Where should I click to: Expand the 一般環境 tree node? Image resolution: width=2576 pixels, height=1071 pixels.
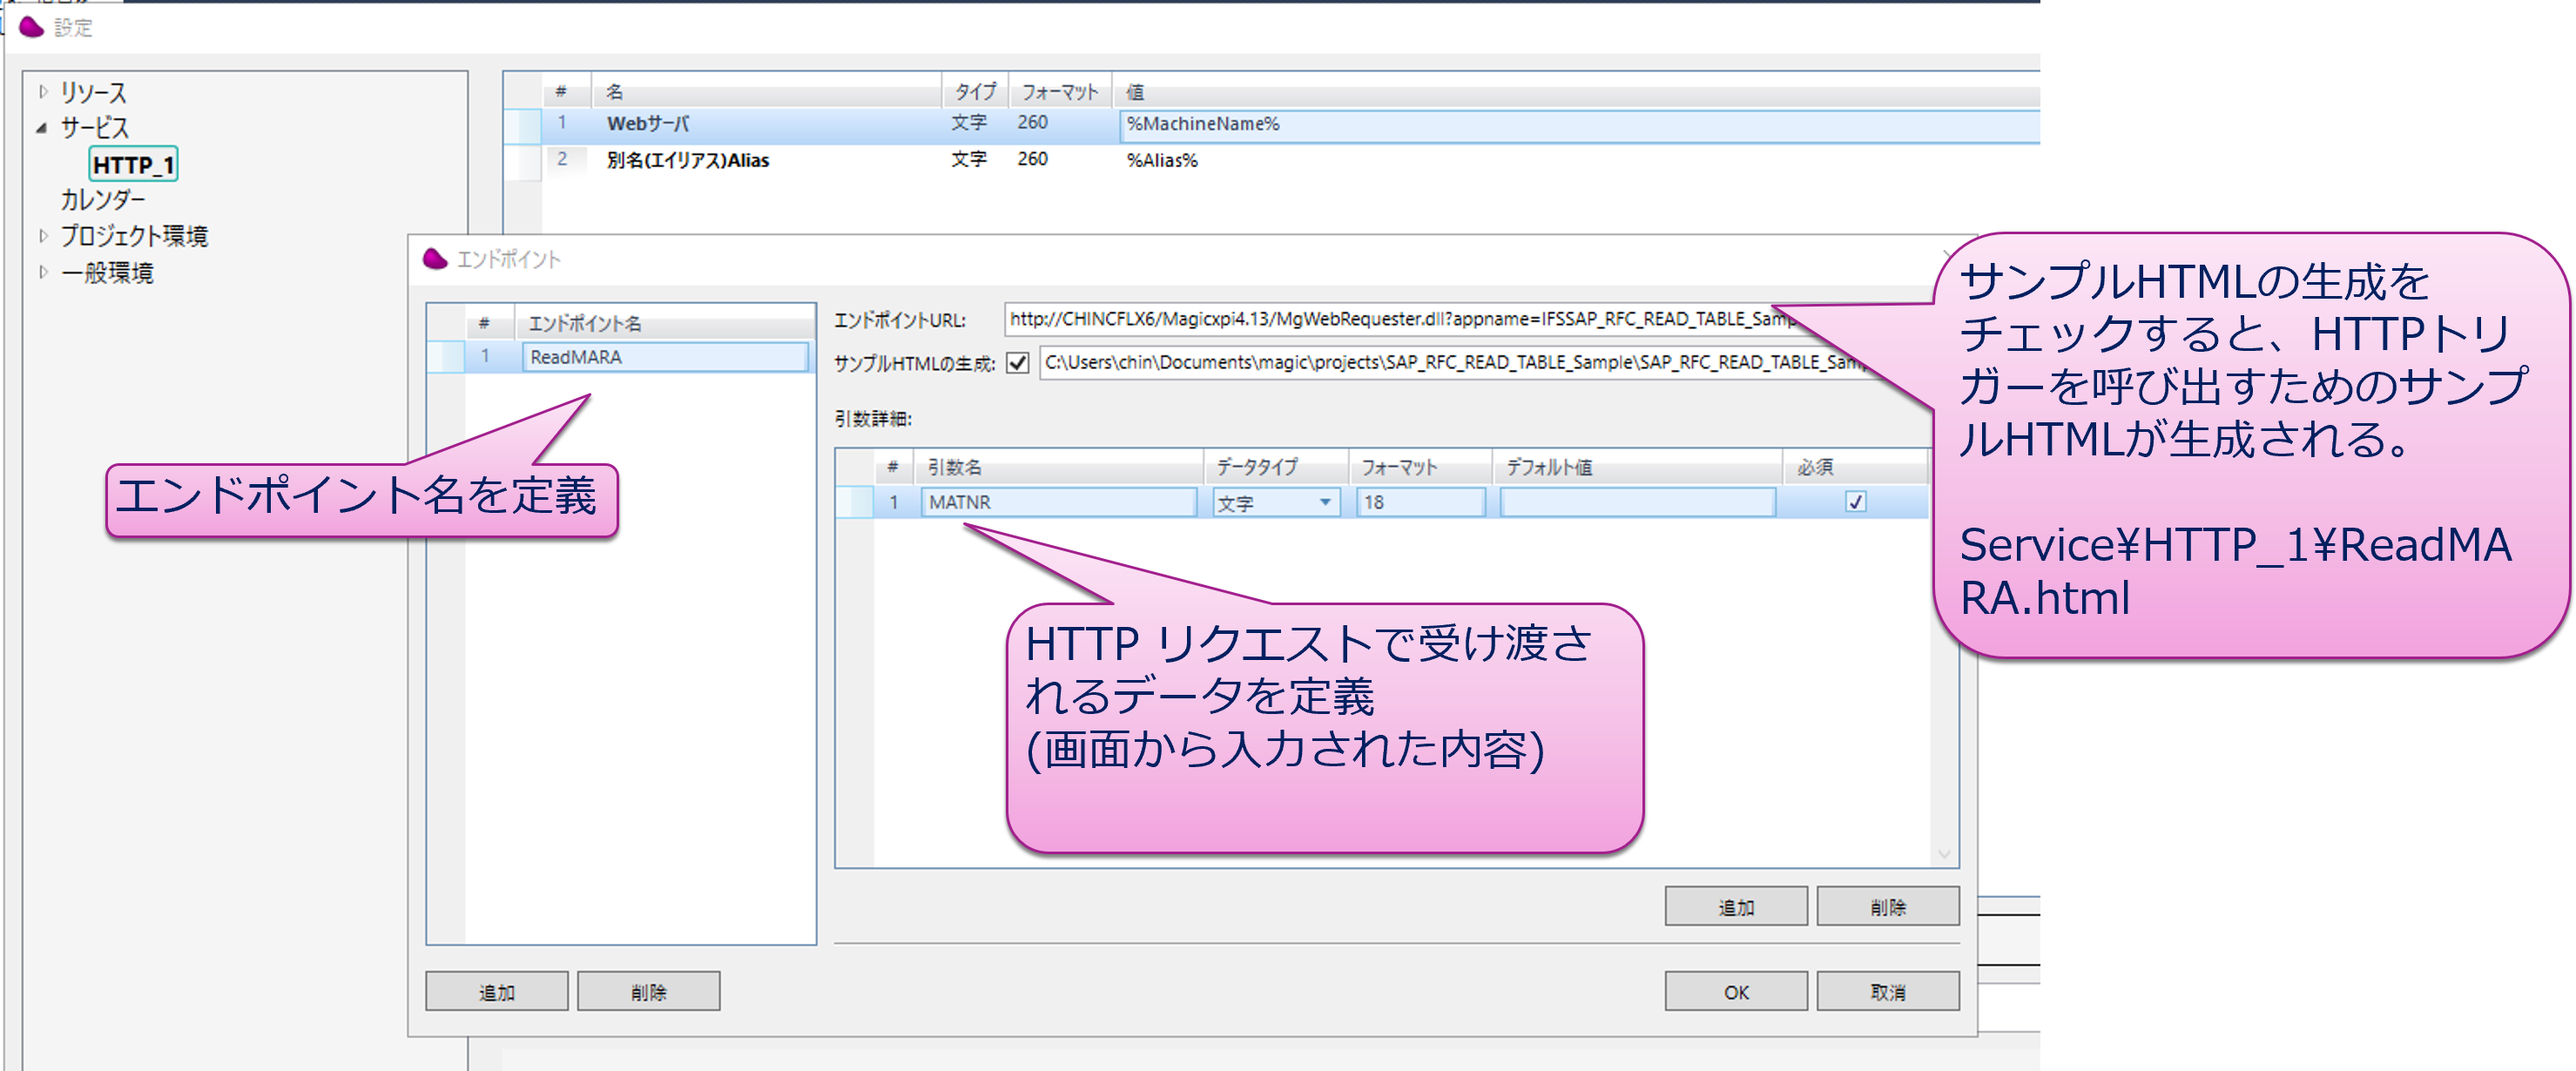[43, 272]
